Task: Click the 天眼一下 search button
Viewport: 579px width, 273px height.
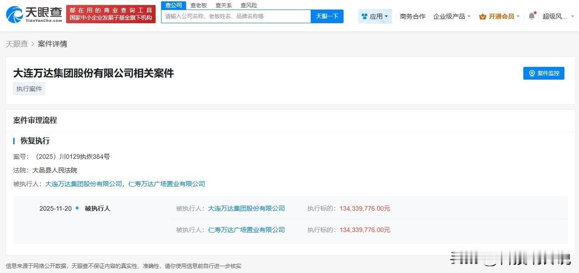Action: (x=327, y=16)
